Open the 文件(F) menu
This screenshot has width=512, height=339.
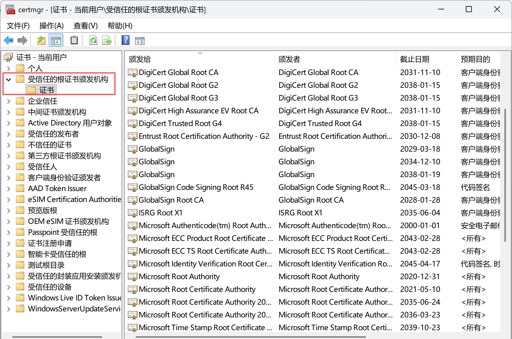coord(18,26)
